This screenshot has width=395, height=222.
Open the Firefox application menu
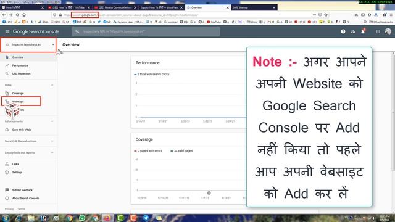(391, 15)
